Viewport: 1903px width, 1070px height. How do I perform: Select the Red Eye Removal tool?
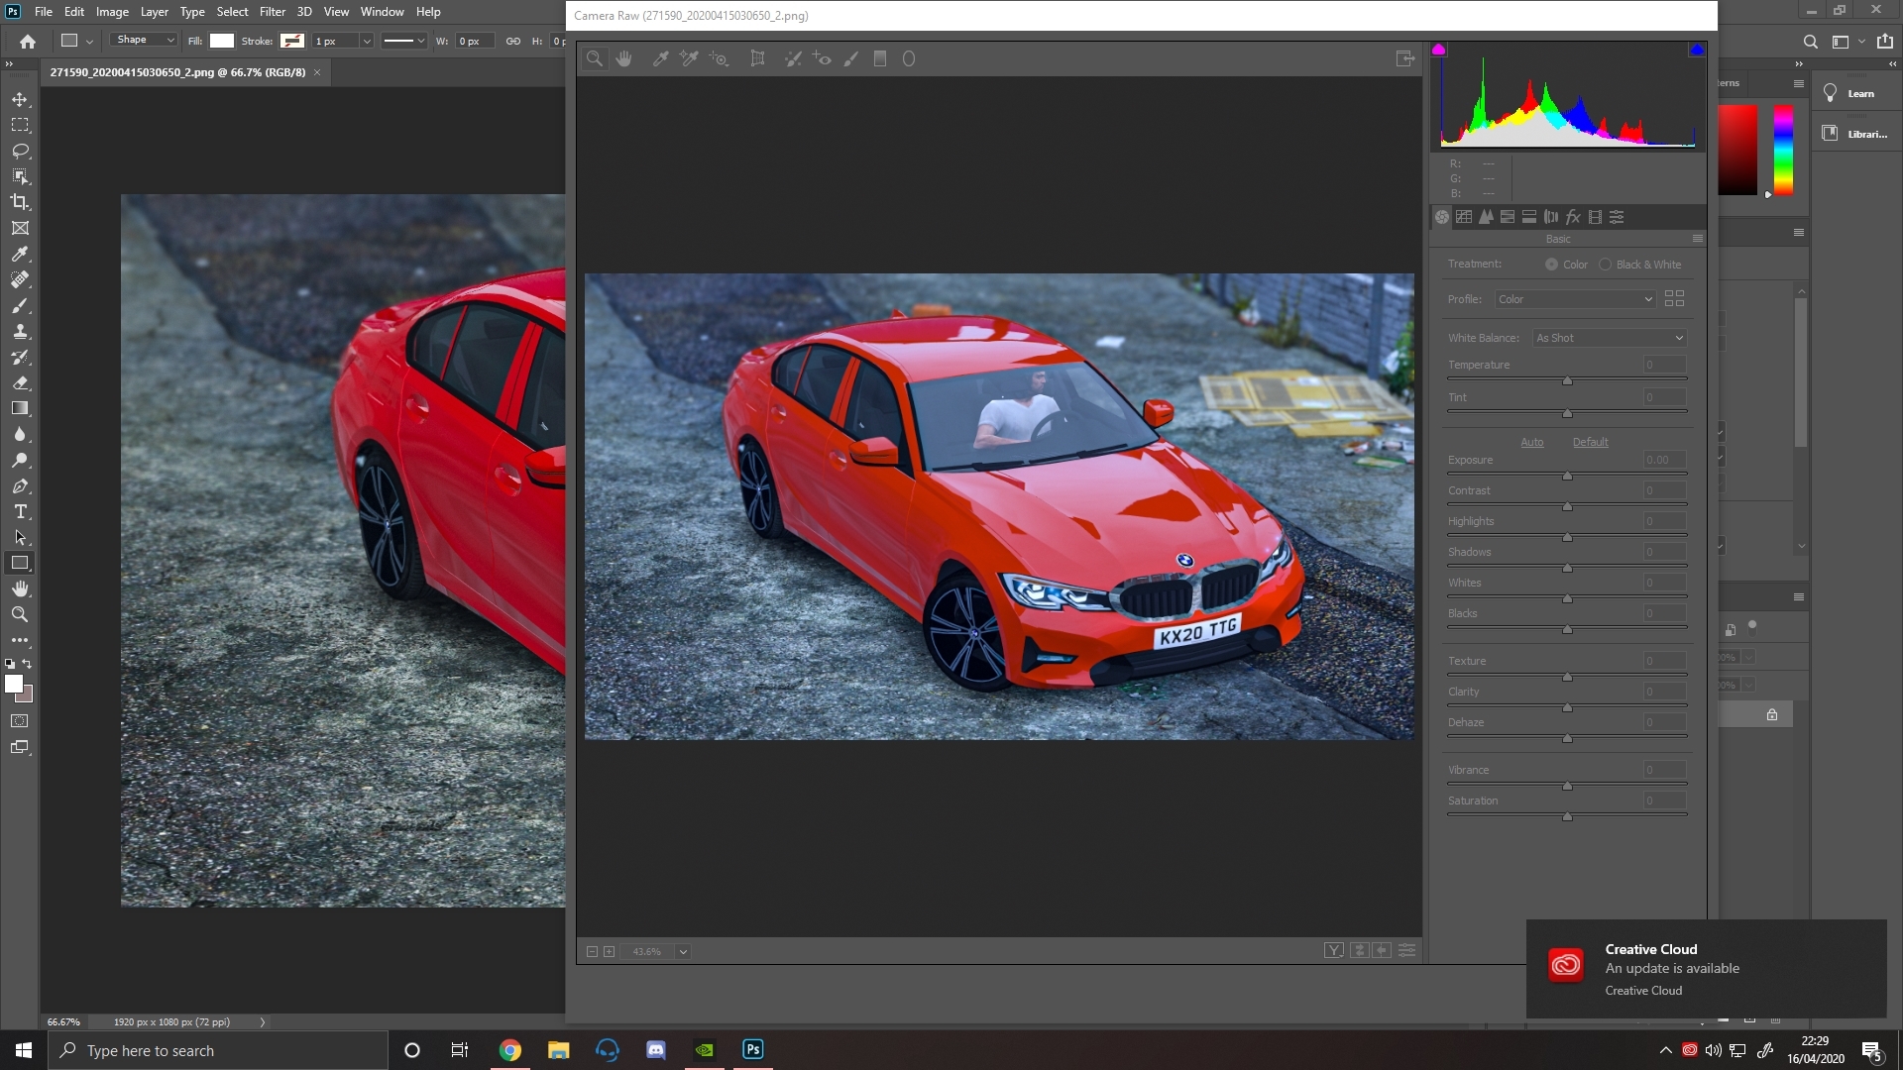(822, 59)
